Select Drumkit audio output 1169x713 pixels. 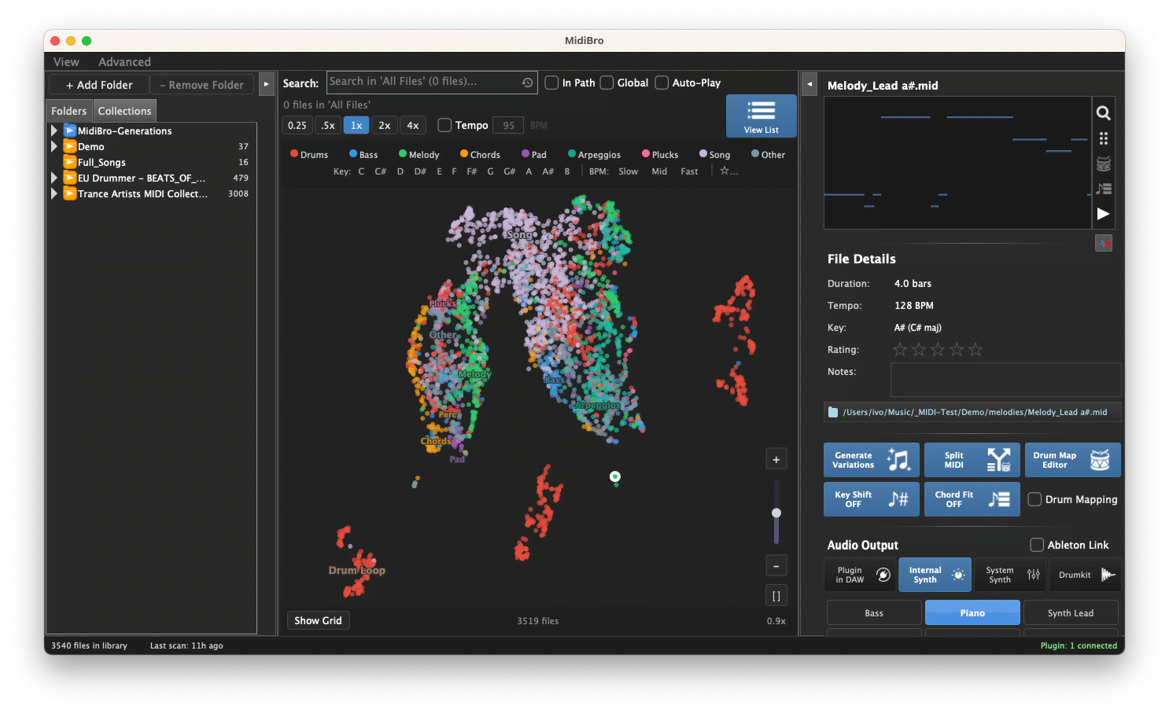[1085, 575]
